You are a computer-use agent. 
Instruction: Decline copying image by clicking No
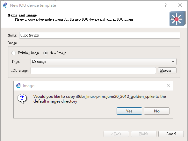[157, 111]
